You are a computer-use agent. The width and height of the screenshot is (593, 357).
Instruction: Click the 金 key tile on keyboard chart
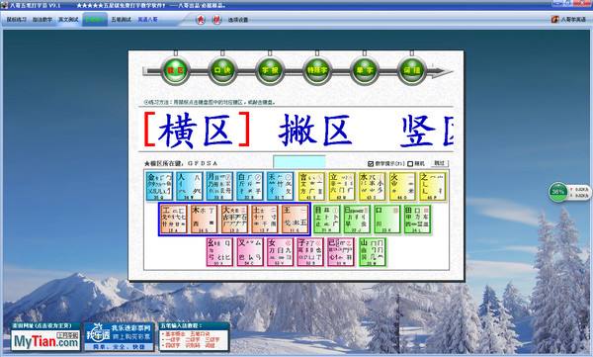pyautogui.click(x=159, y=186)
